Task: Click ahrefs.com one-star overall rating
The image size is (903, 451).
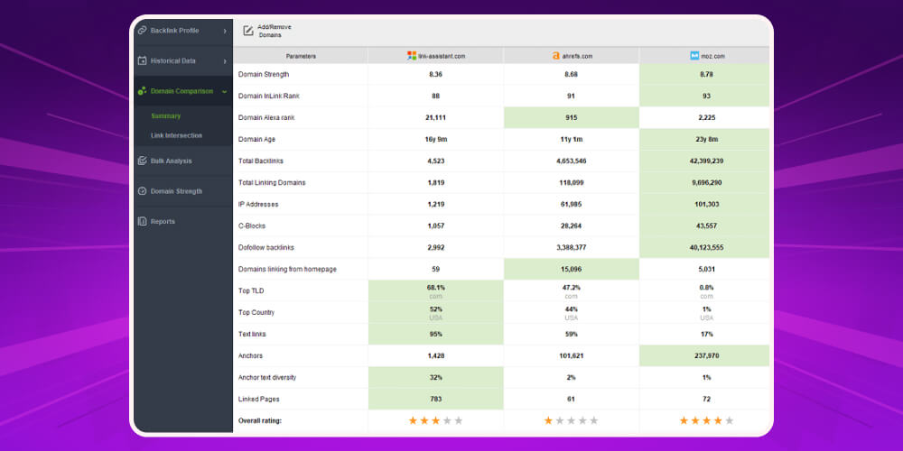Action: (571, 420)
